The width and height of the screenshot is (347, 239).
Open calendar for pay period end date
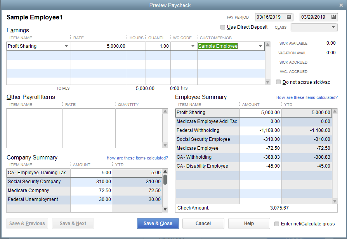point(333,17)
